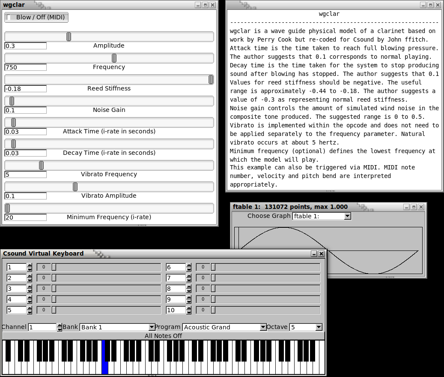Click the sine wave graph in ftable window
The image size is (444, 377).
point(328,250)
